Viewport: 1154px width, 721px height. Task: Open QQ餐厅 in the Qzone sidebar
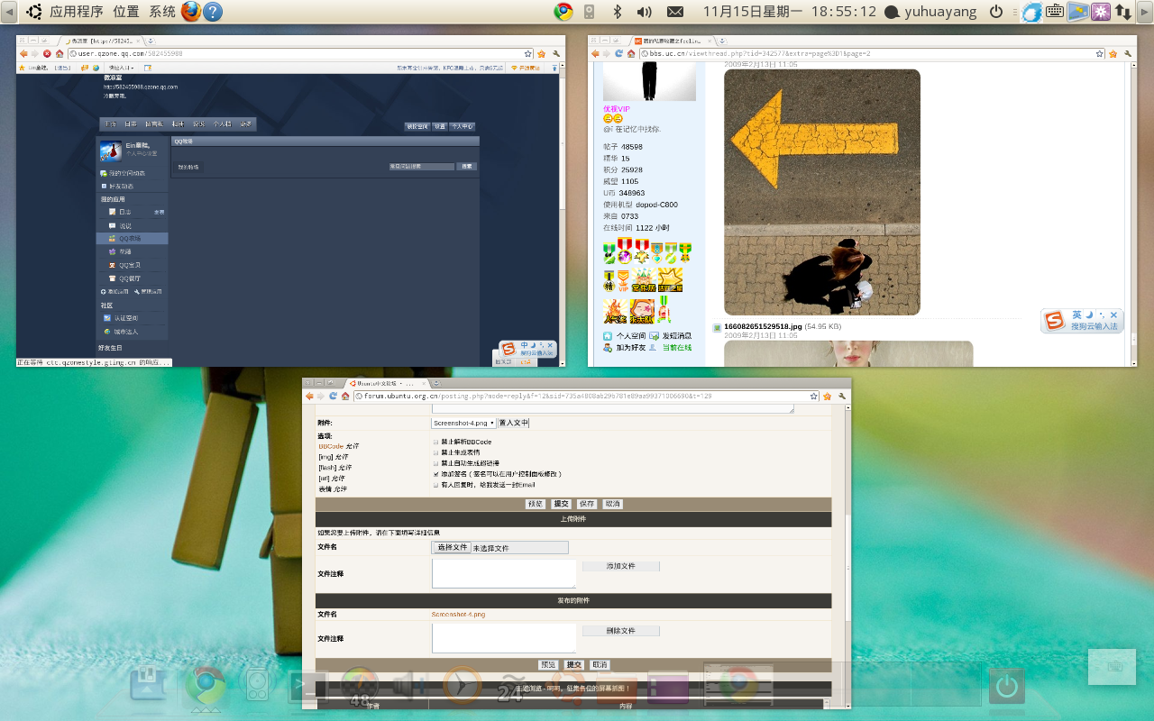click(130, 278)
